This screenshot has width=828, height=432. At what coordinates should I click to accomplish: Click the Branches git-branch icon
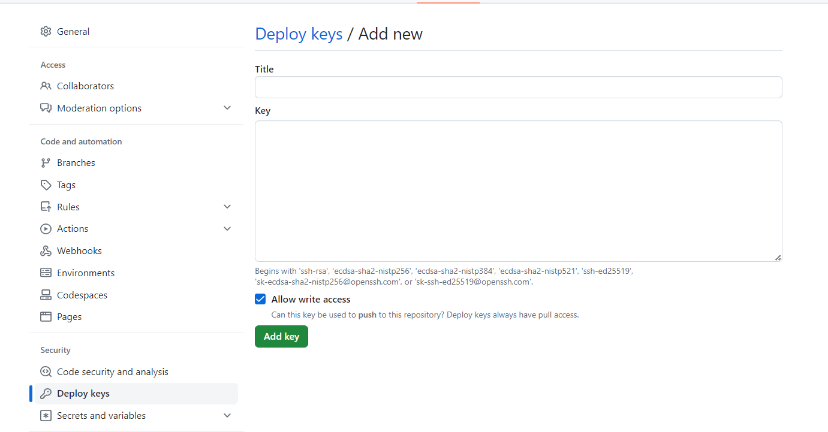(46, 162)
